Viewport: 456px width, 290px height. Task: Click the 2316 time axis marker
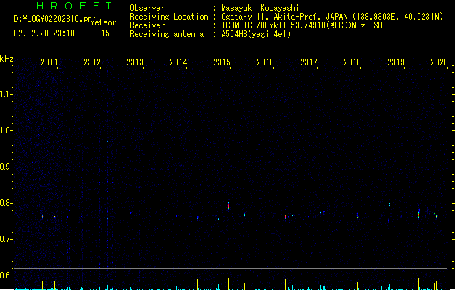pos(265,62)
